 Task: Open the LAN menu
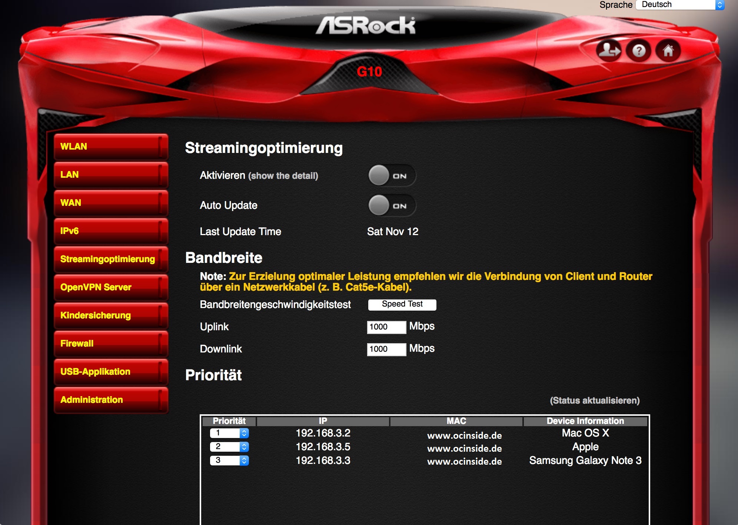coord(111,175)
